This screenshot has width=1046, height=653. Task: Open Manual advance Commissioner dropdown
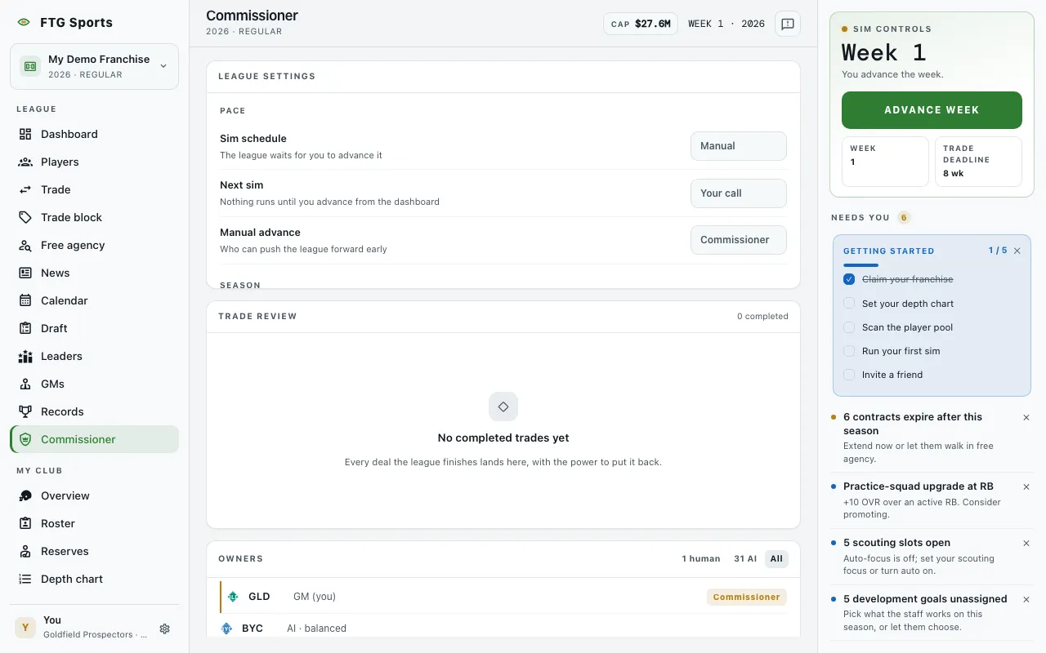739,240
